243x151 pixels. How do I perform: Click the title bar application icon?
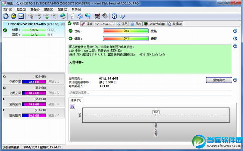pyautogui.click(x=4, y=3)
